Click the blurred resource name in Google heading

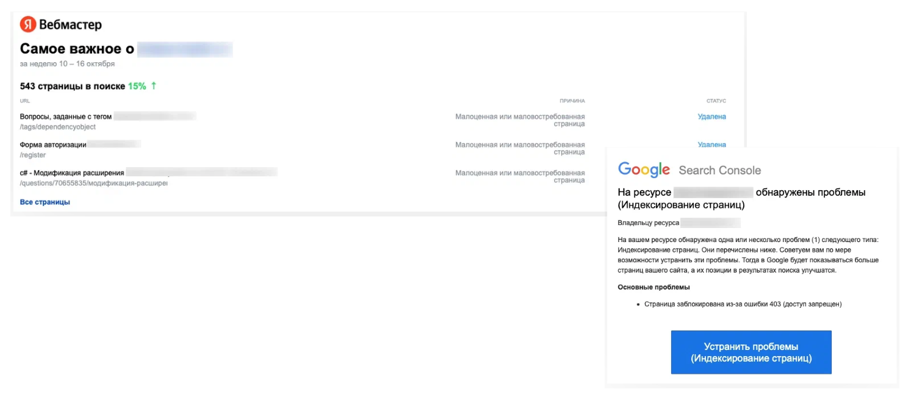click(x=714, y=192)
